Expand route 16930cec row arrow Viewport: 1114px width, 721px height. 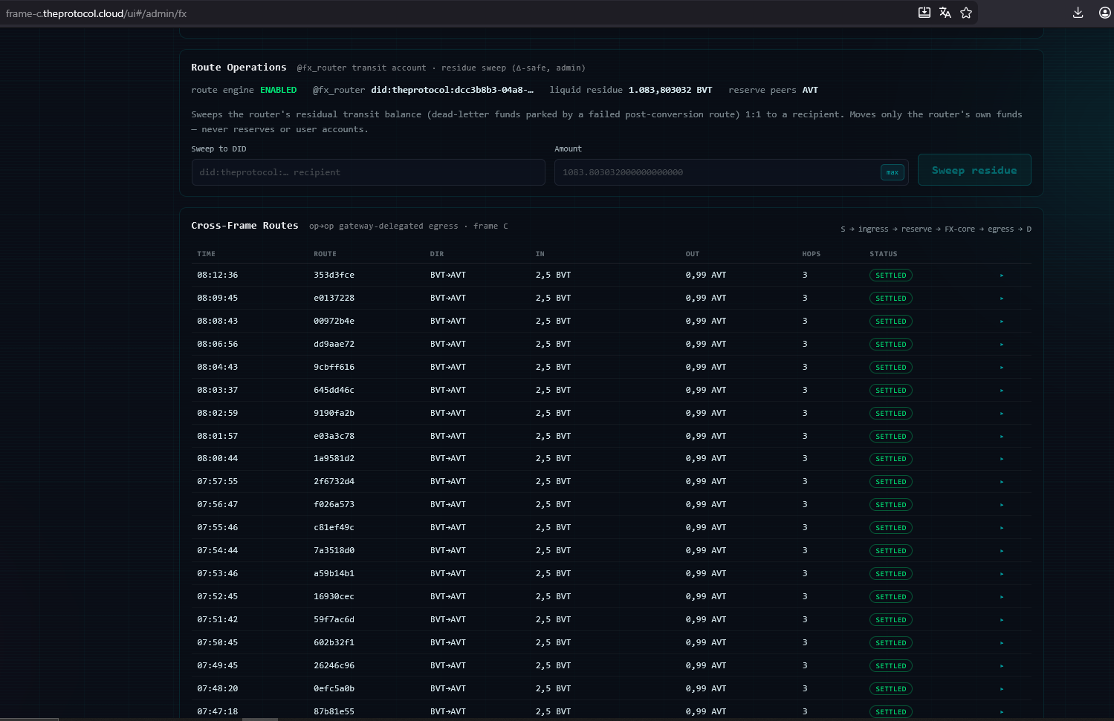1002,597
